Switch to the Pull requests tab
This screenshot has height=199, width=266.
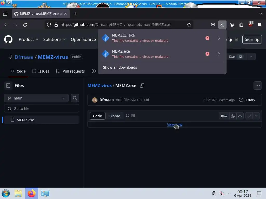70,71
